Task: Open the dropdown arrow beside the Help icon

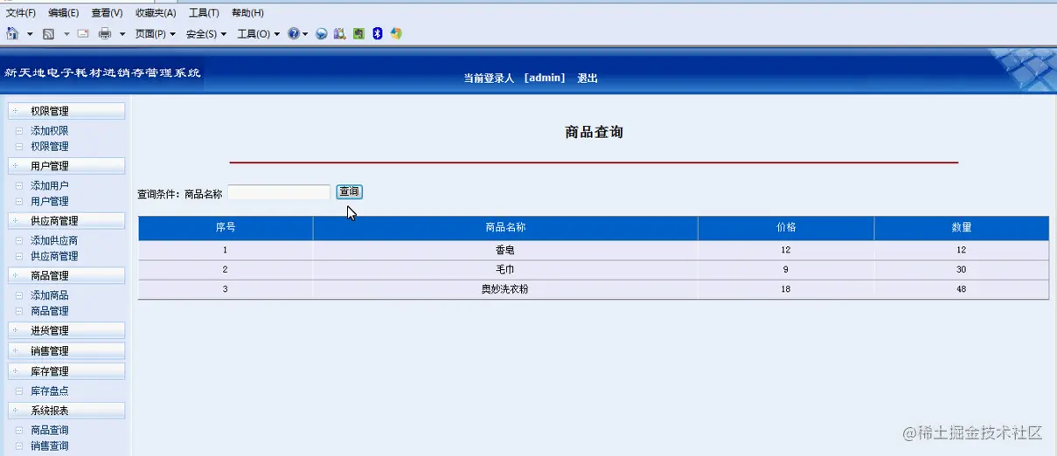Action: (x=305, y=35)
